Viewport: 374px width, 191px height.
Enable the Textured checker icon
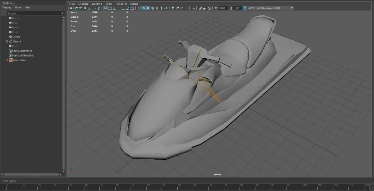(x=157, y=8)
